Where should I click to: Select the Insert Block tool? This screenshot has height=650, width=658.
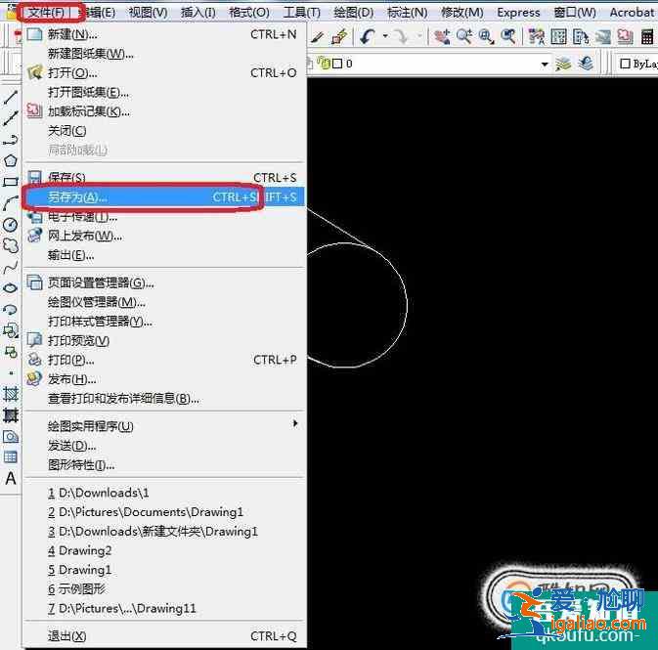click(x=10, y=330)
